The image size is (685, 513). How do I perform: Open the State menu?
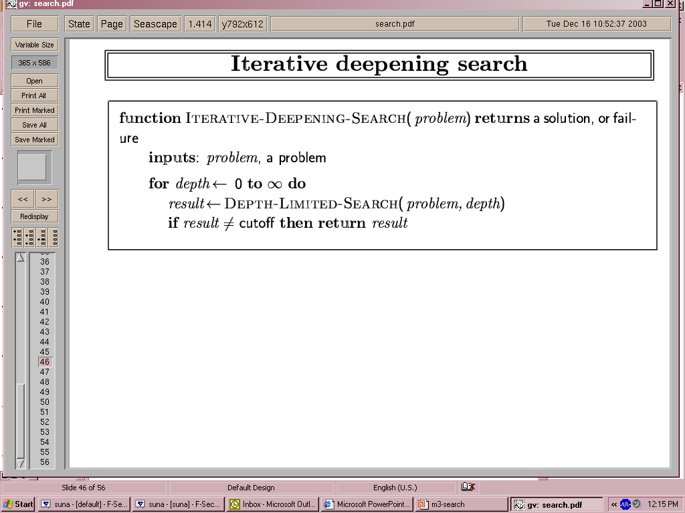click(79, 24)
